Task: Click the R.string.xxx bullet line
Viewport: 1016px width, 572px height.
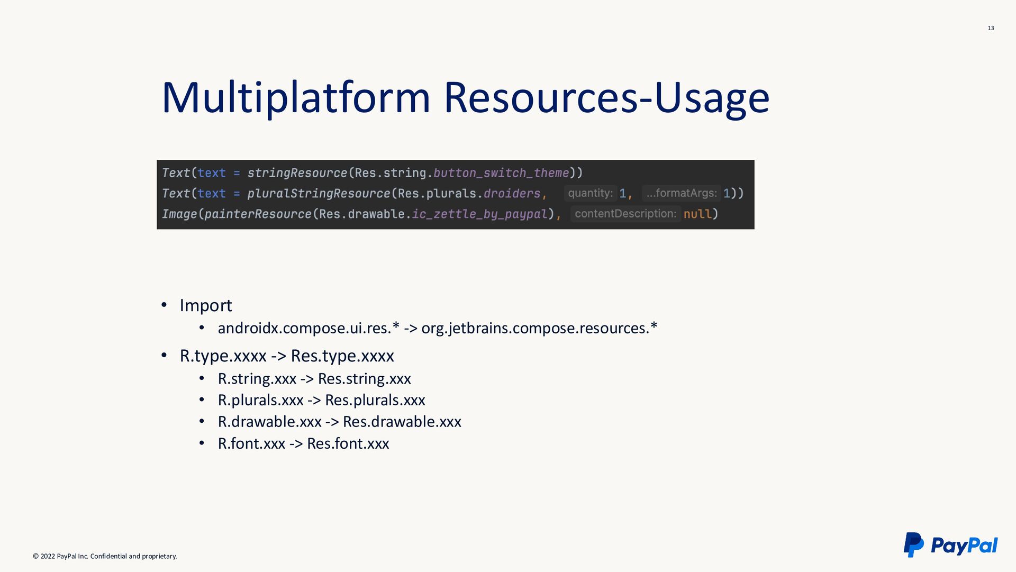Action: coord(314,379)
